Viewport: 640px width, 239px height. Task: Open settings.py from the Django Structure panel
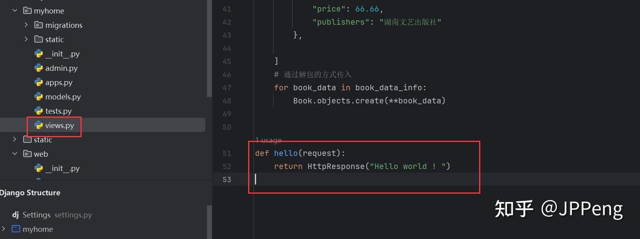[x=73, y=215]
